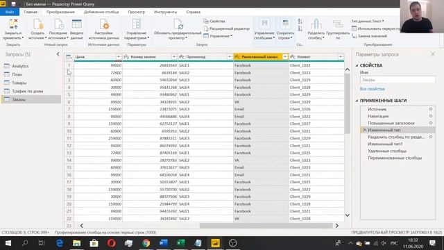Select the План query
444x250 pixels.
click(31, 74)
